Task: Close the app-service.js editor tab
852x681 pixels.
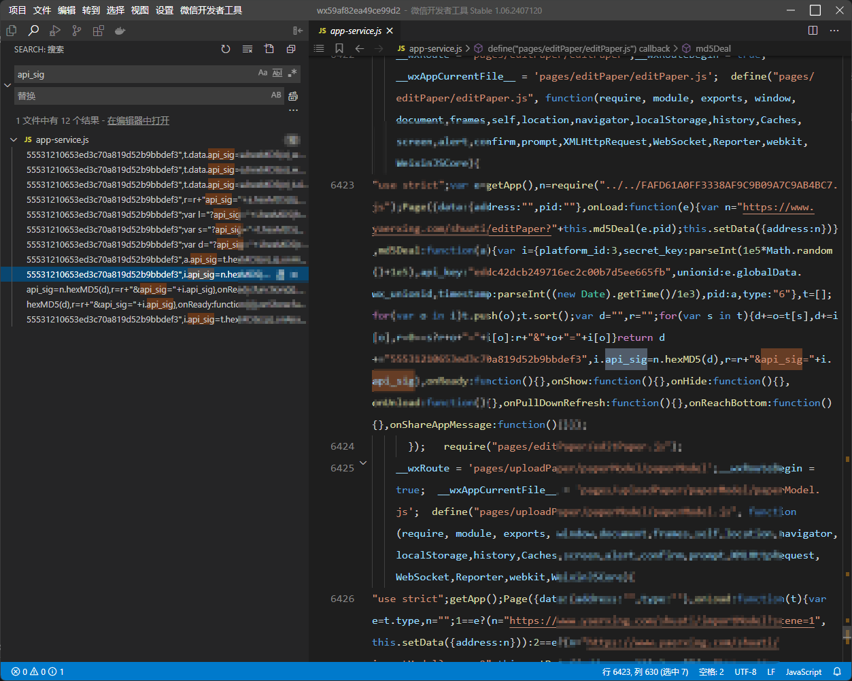Action: coord(390,31)
